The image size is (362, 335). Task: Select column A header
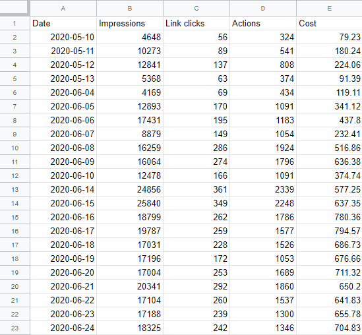coord(63,9)
